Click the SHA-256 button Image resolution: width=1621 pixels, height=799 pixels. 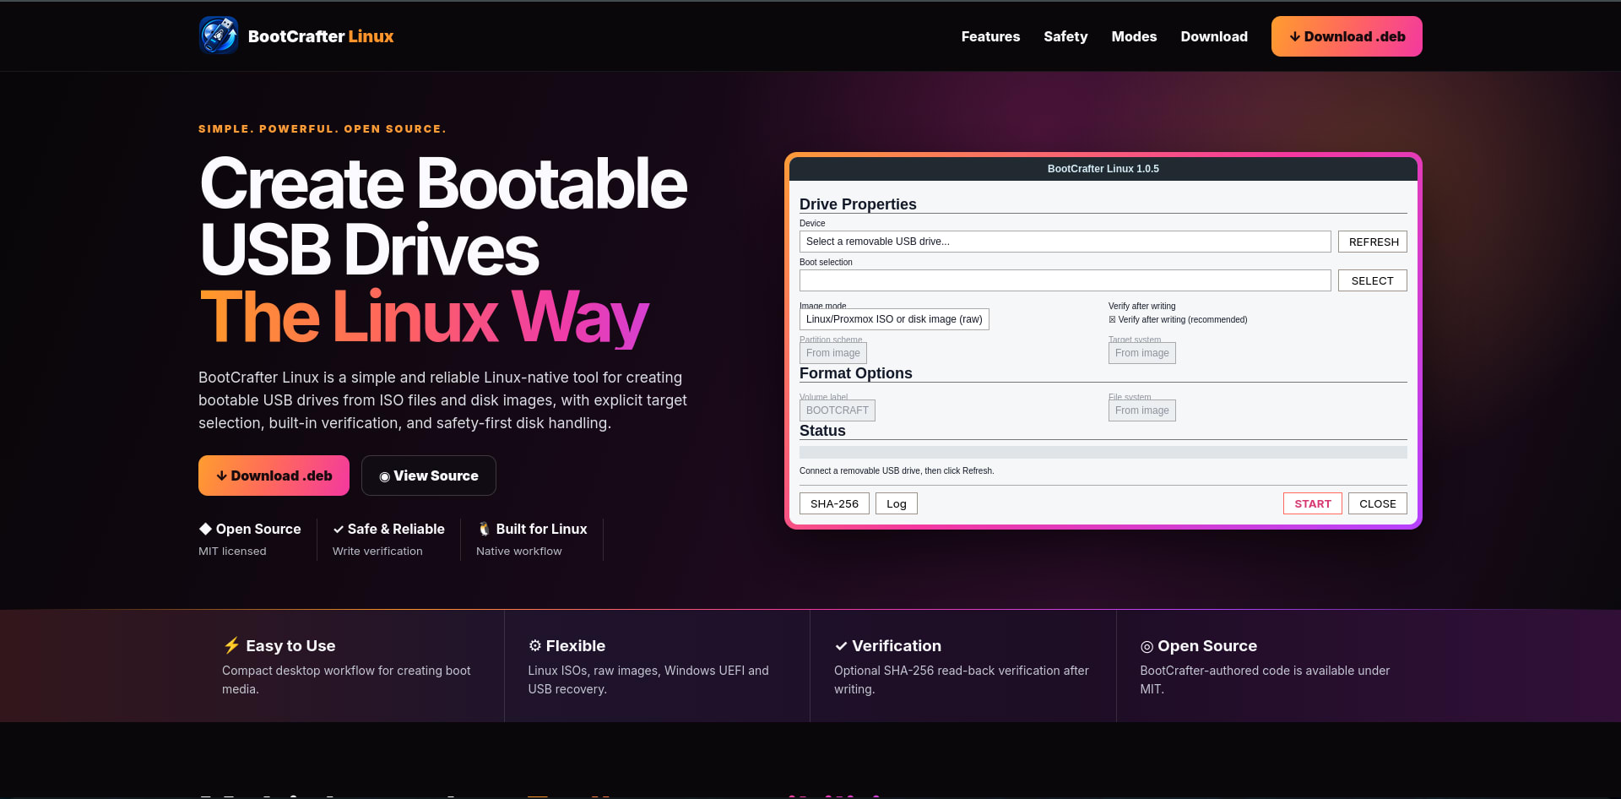click(834, 503)
